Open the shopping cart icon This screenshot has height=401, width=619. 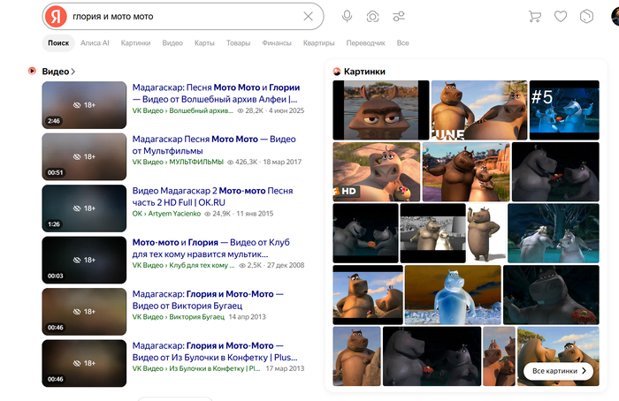pyautogui.click(x=534, y=16)
